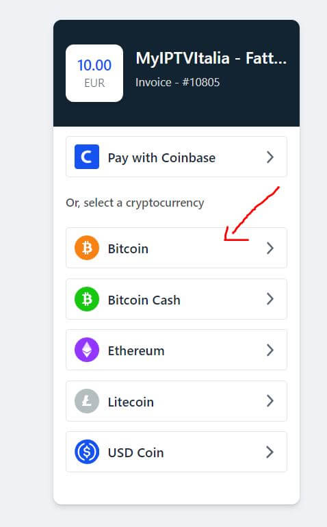This screenshot has width=327, height=527.
Task: Open Ethereum option using its chevron arrow
Action: point(270,350)
